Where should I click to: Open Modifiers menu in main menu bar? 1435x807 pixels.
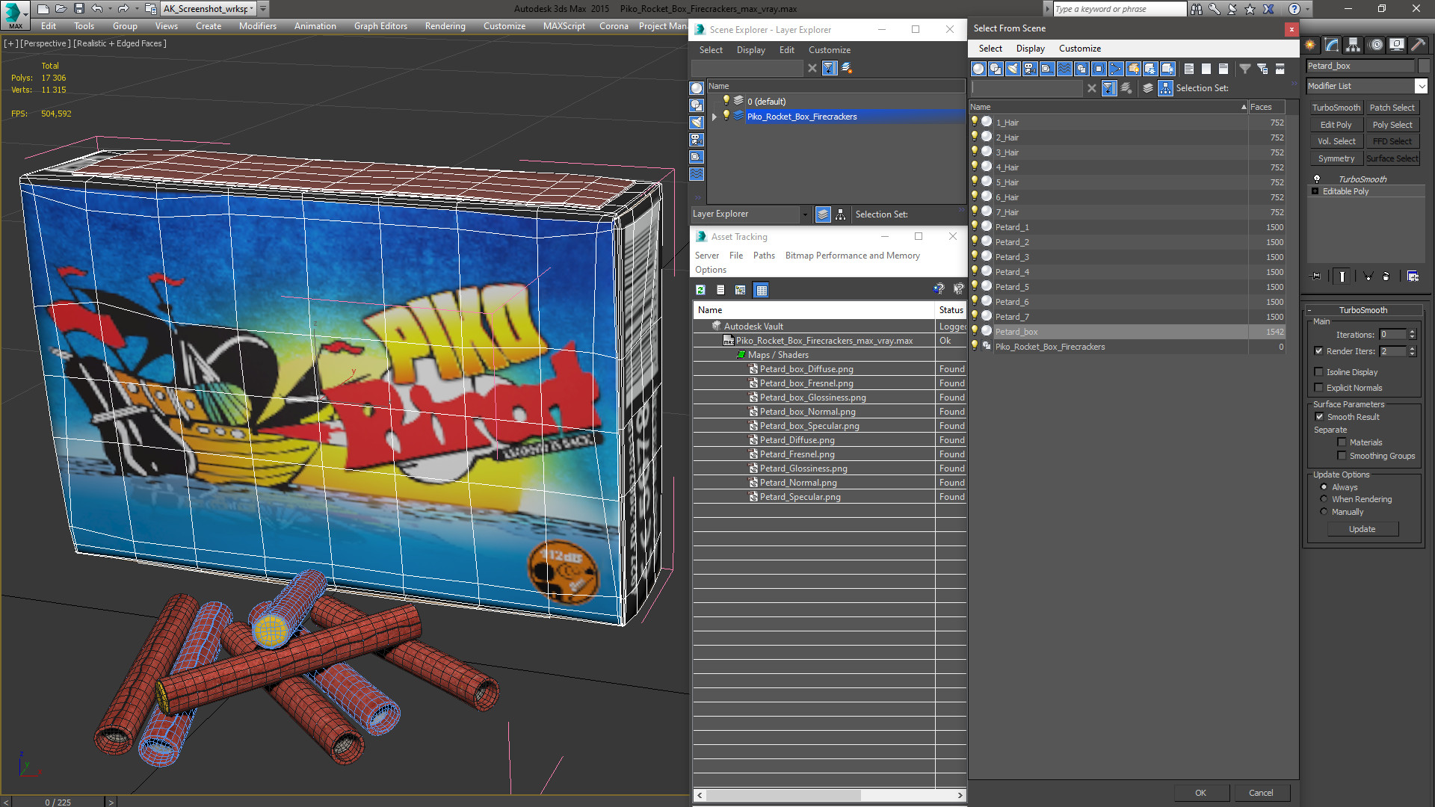coord(257,26)
